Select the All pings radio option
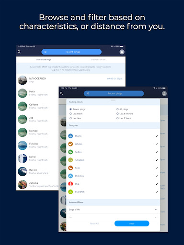The height and width of the screenshot is (245, 184). pos(117,109)
